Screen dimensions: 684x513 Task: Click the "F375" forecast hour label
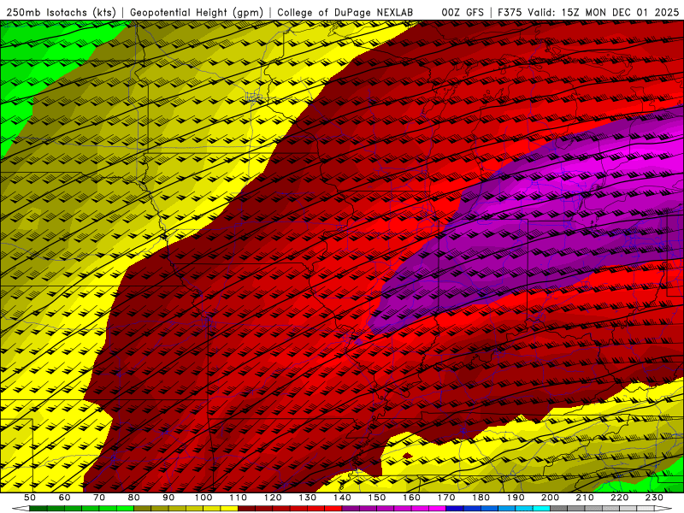tap(509, 12)
